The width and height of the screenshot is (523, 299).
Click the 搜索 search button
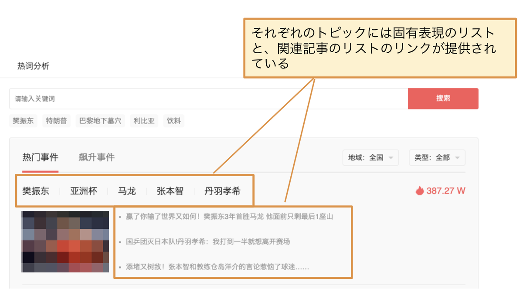click(443, 99)
